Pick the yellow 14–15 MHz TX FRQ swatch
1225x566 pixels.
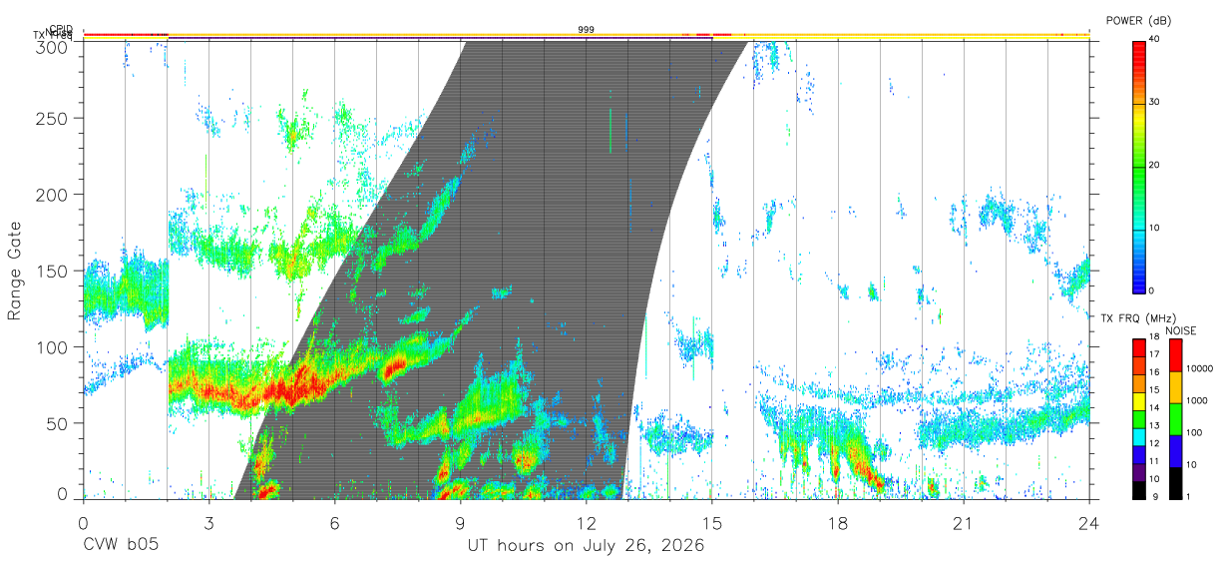click(1138, 401)
